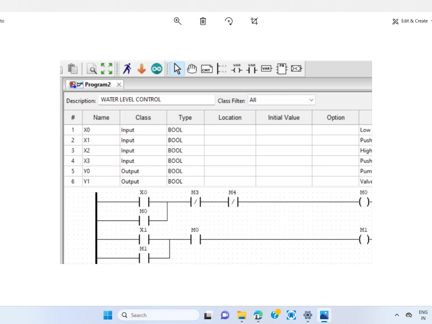Delete the image via trash button
Image resolution: width=432 pixels, height=324 pixels.
point(203,21)
